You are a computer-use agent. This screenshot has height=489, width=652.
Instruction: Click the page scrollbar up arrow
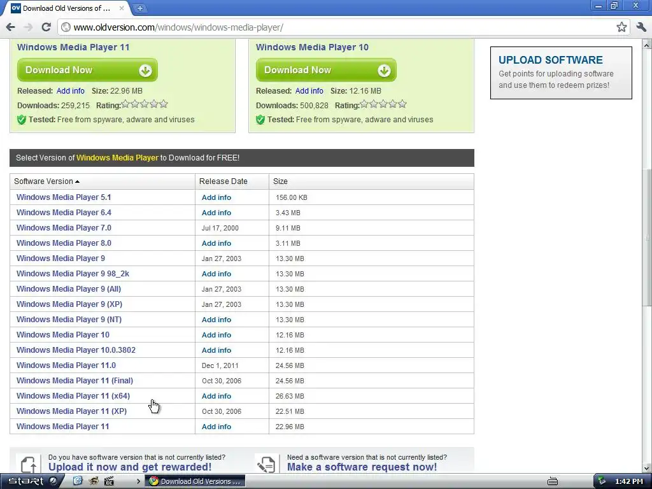click(647, 44)
